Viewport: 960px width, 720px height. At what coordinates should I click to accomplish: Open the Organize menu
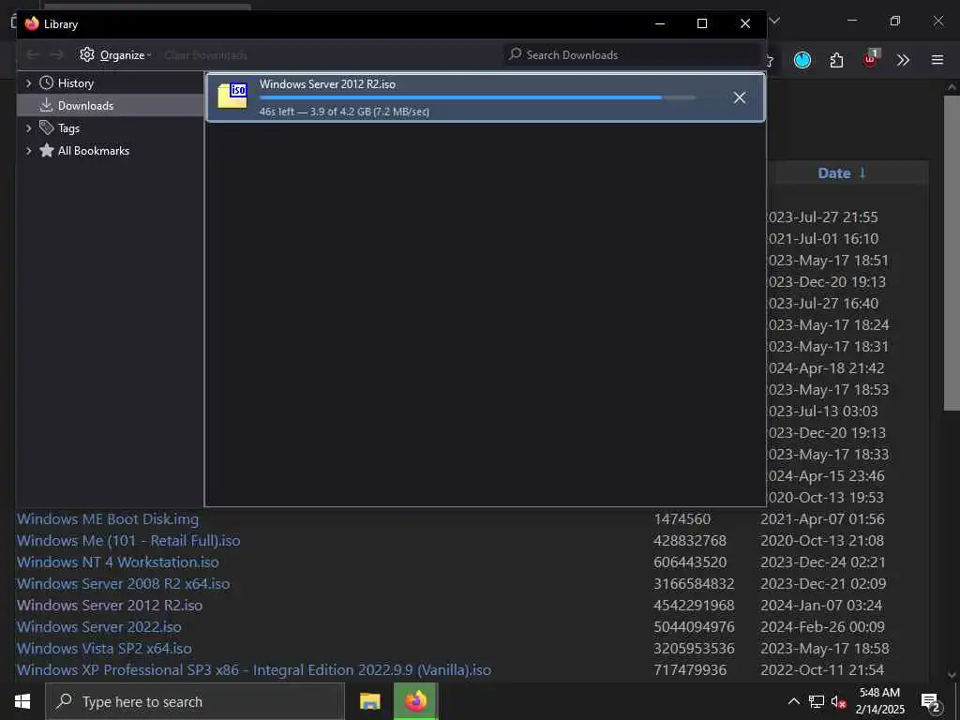point(115,55)
